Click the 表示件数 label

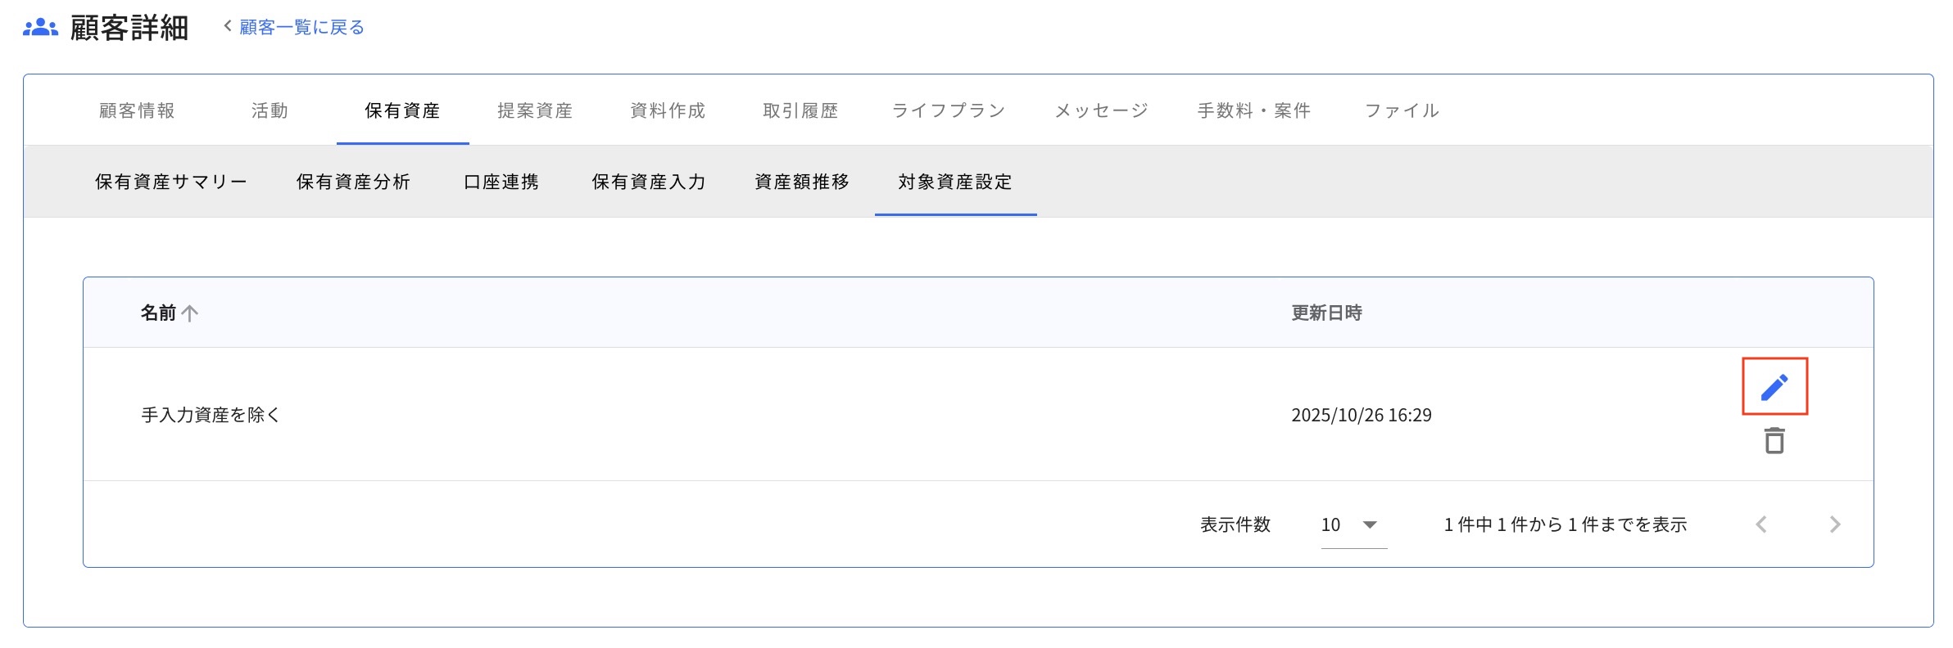pos(1235,524)
